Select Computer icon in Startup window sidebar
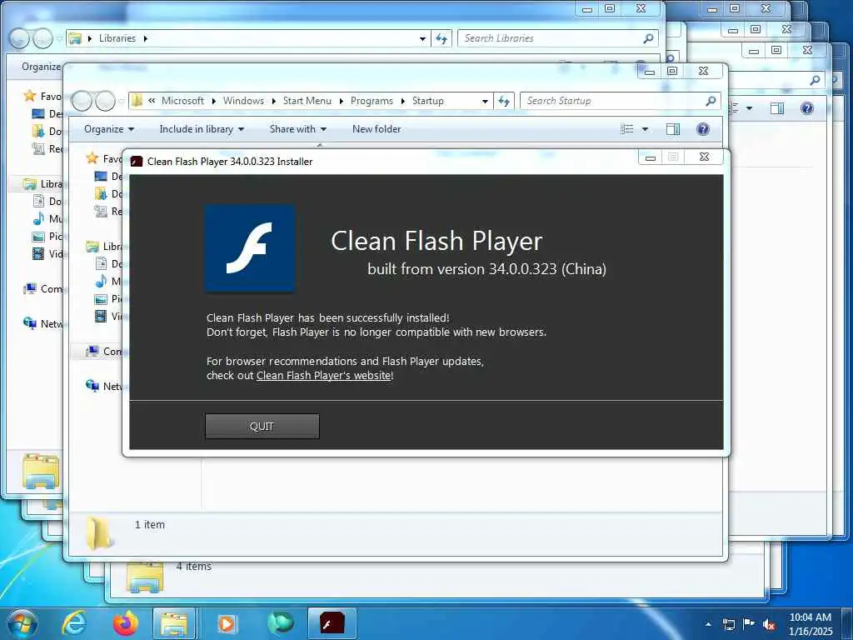Screen dimensions: 853x640 (92, 351)
